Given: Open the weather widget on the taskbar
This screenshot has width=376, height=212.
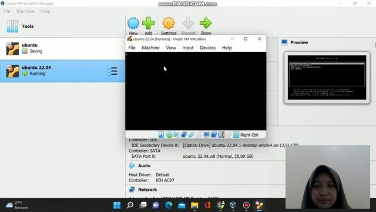Looking at the screenshot, I should click(17, 206).
